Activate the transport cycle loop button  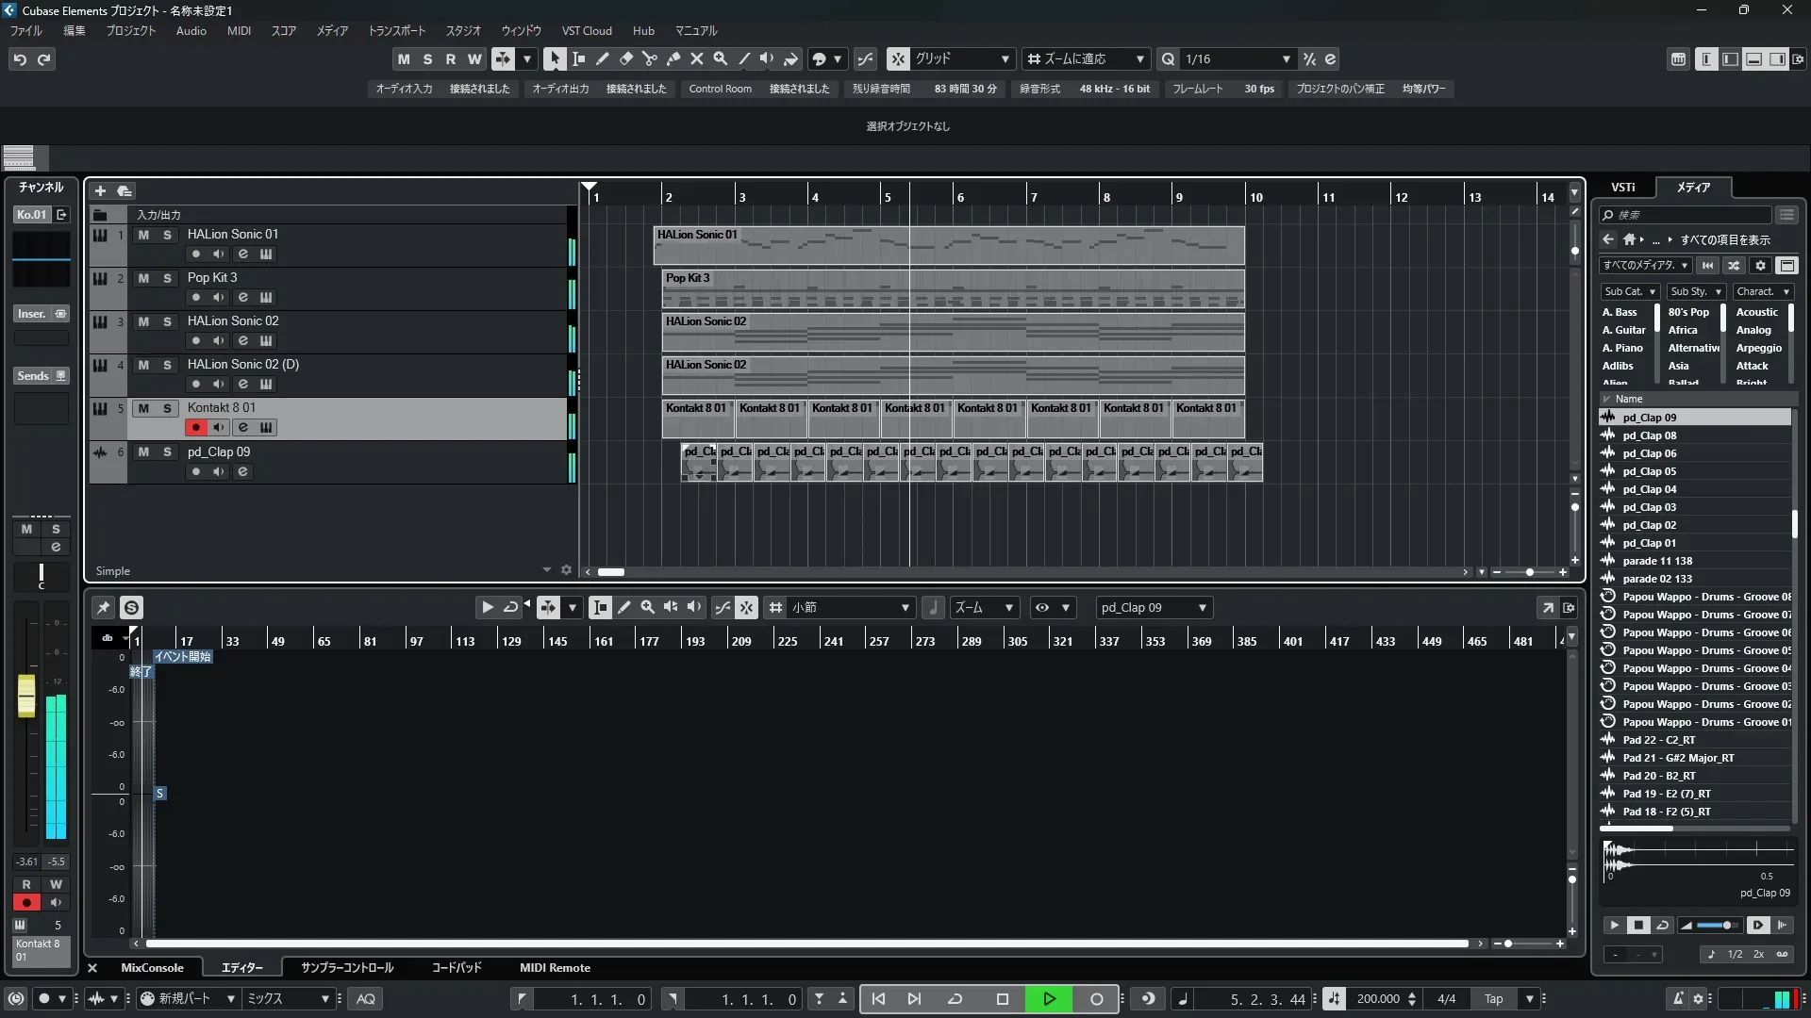955,999
